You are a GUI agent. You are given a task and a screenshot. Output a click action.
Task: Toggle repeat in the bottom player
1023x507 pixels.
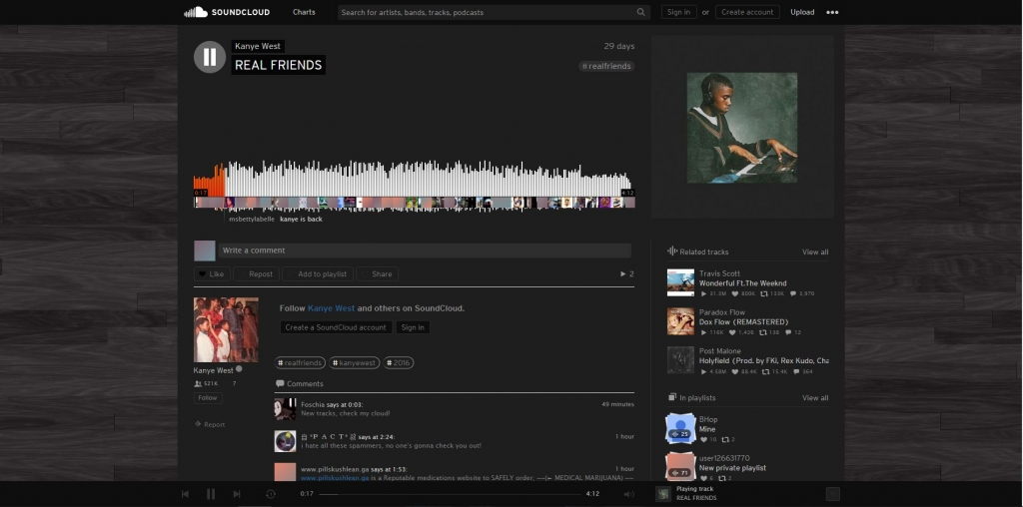[271, 494]
